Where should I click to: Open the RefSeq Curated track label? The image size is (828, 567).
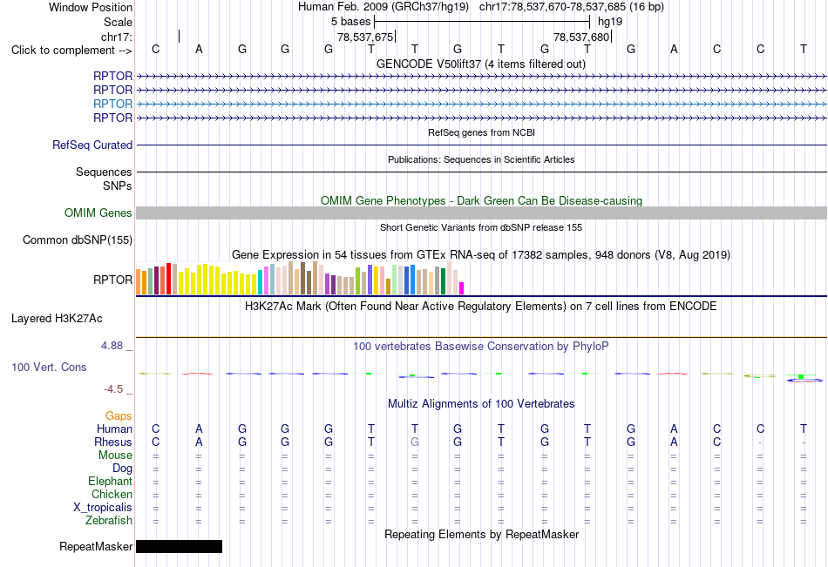(92, 145)
